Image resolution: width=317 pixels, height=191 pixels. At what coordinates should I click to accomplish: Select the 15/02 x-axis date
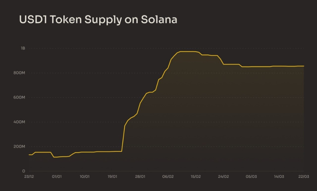[196, 177]
